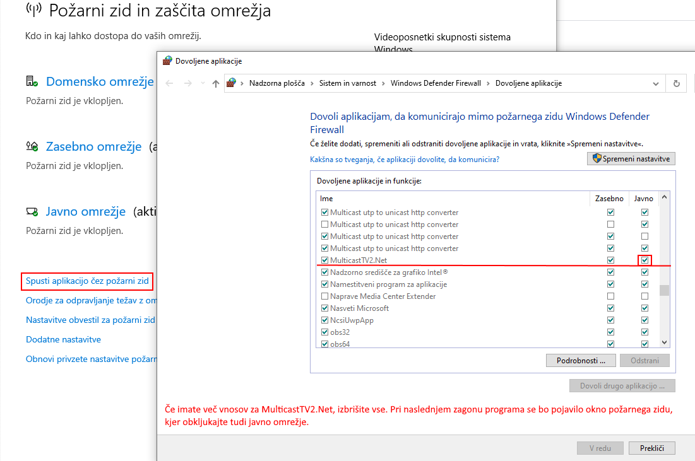Open Domensko omrežje in the settings window

(x=100, y=81)
